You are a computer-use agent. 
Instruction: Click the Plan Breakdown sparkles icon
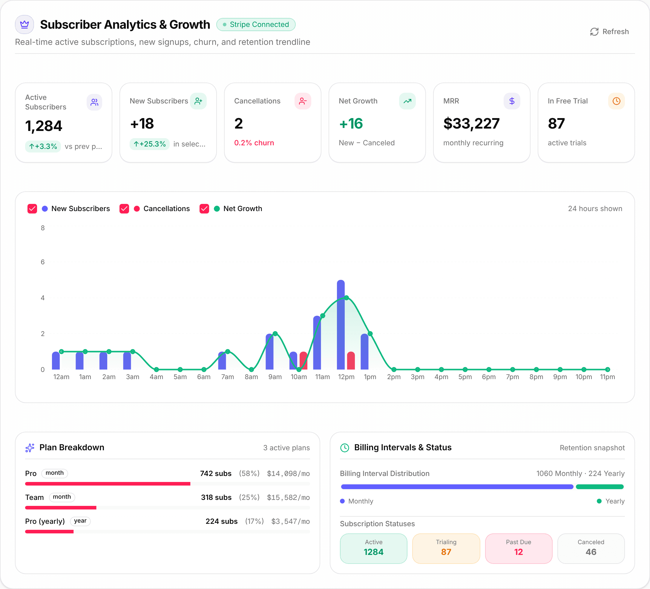[30, 448]
